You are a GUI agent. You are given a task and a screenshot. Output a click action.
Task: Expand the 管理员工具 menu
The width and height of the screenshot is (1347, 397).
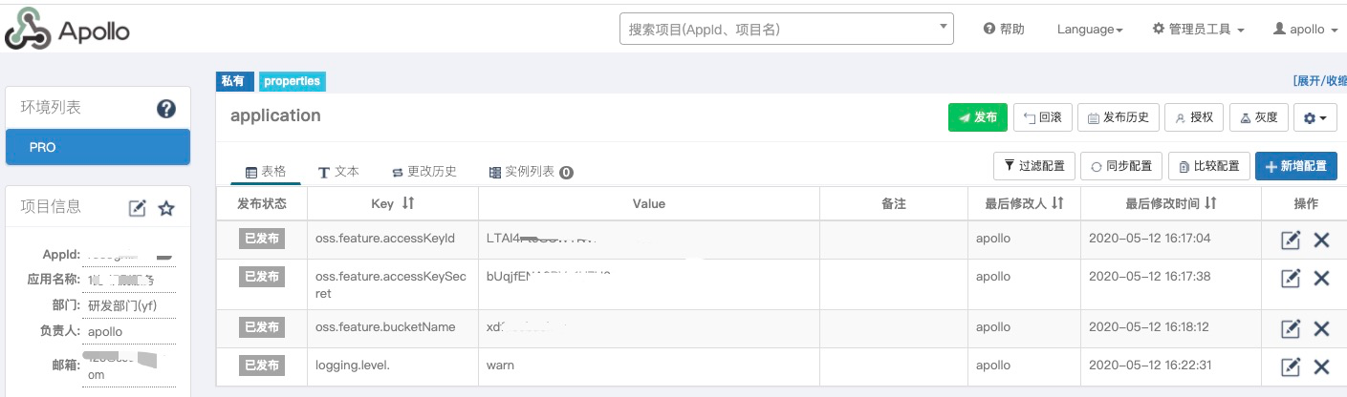click(1198, 30)
